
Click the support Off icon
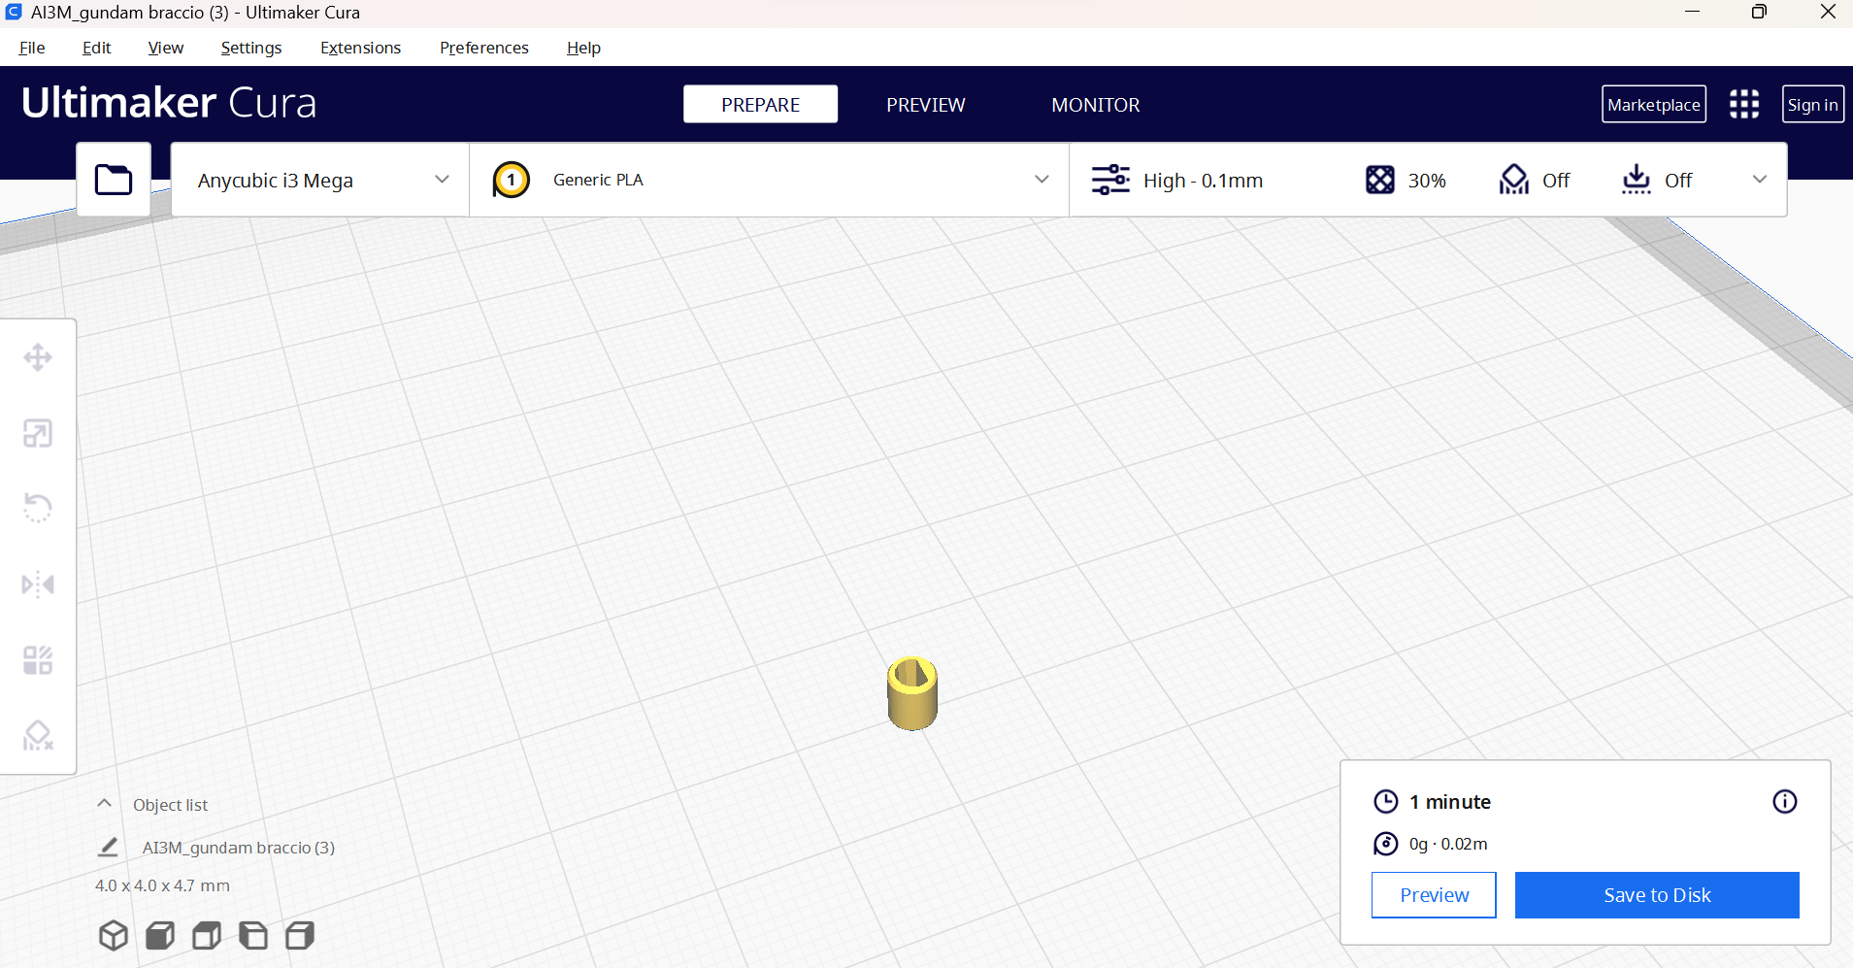(1513, 180)
